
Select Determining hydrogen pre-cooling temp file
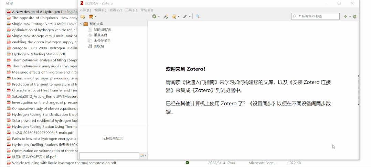(45, 78)
